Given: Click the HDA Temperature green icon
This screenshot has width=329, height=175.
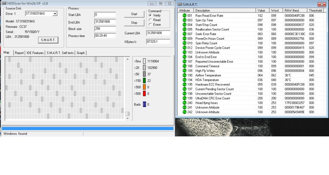Looking at the screenshot, I should pyautogui.click(x=184, y=80).
